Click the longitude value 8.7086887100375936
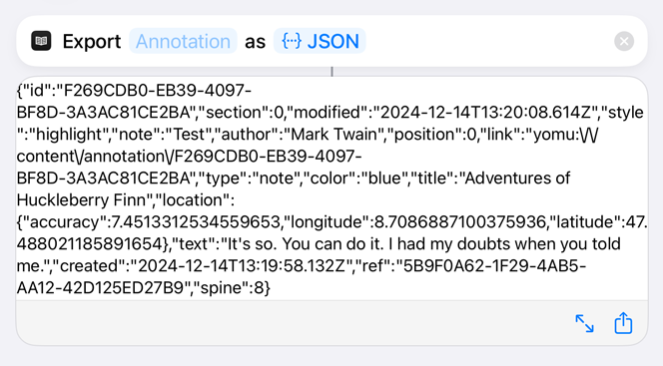Screen dimensions: 663x366 (x=461, y=222)
